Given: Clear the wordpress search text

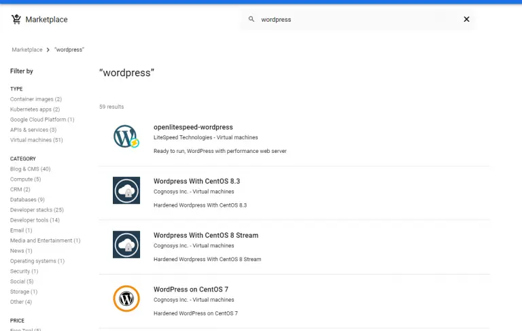Looking at the screenshot, I should (466, 19).
